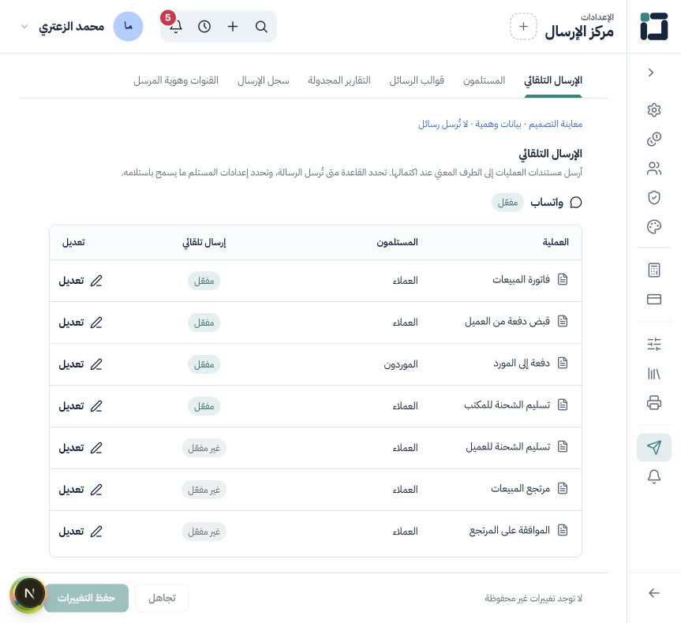Click غير مفعّل status for مرتجع المبيعات
The height and width of the screenshot is (623, 681).
tap(204, 490)
